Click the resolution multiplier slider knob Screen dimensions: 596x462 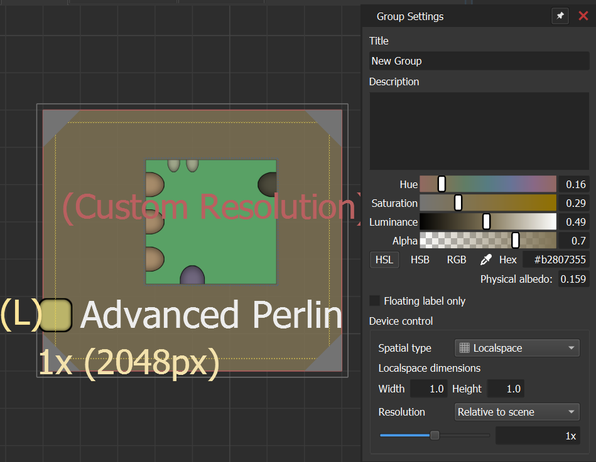(434, 436)
